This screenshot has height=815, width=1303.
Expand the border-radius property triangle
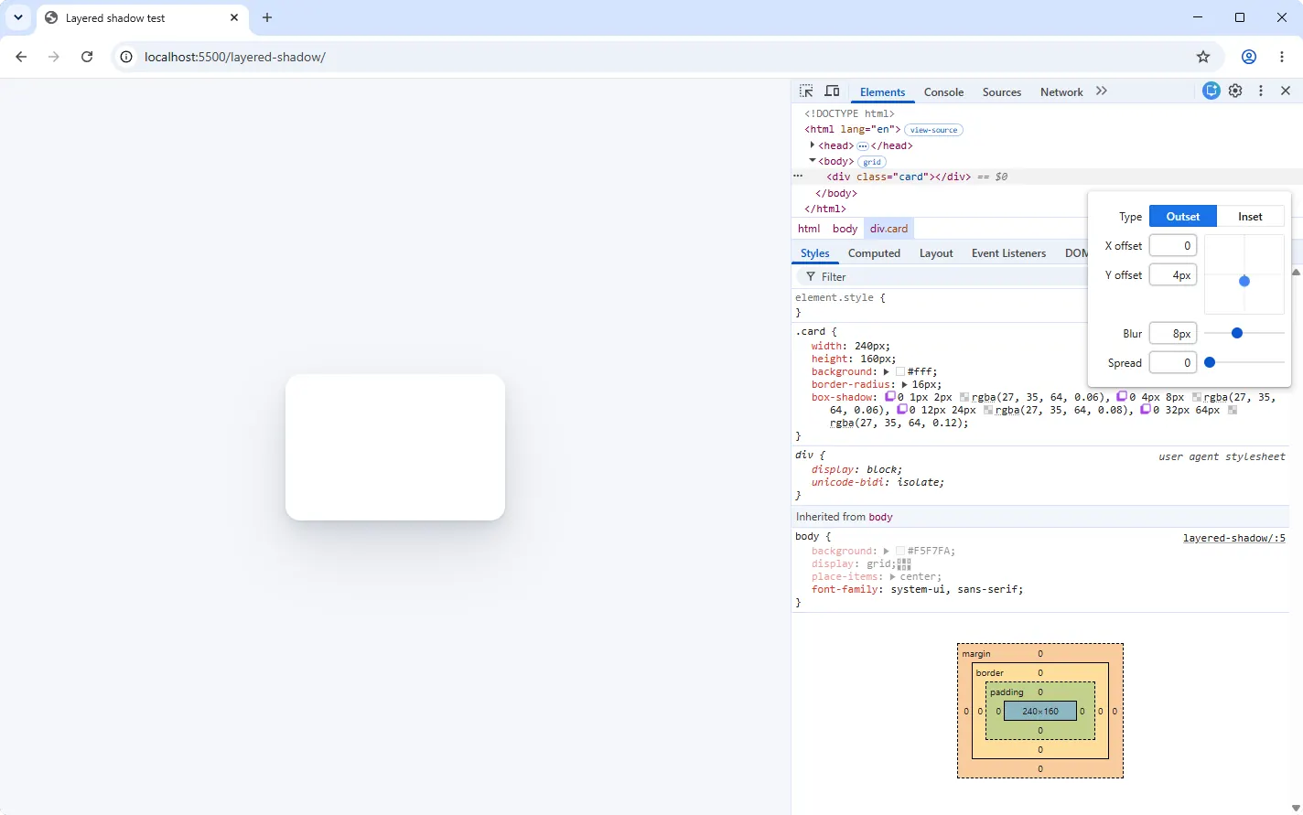click(904, 385)
